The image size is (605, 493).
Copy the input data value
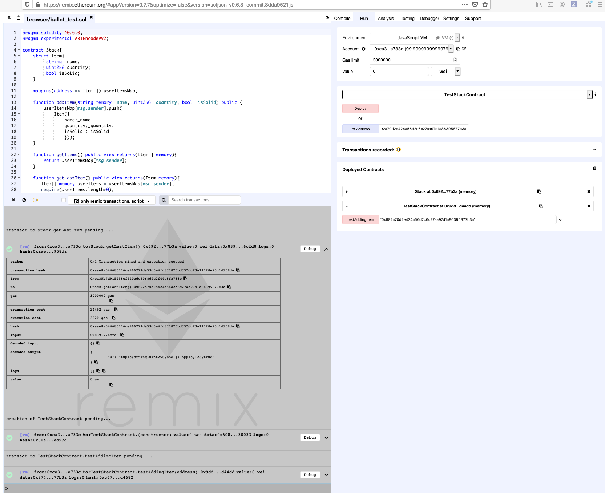(x=122, y=335)
